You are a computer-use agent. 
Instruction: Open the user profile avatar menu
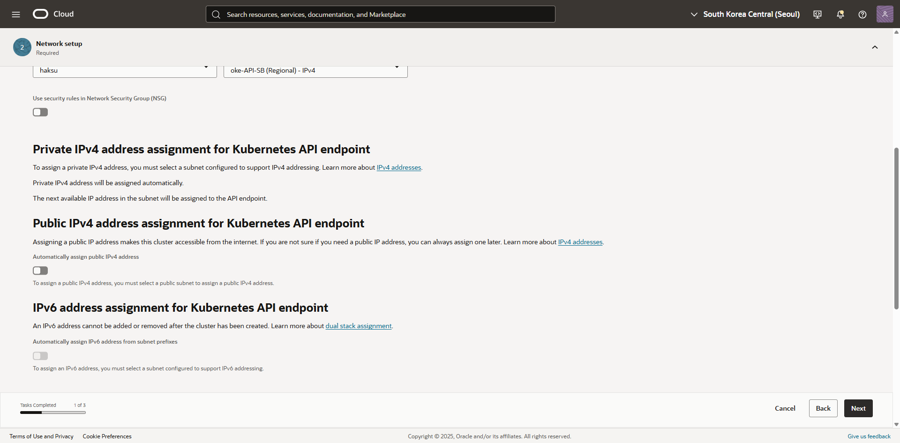[885, 14]
